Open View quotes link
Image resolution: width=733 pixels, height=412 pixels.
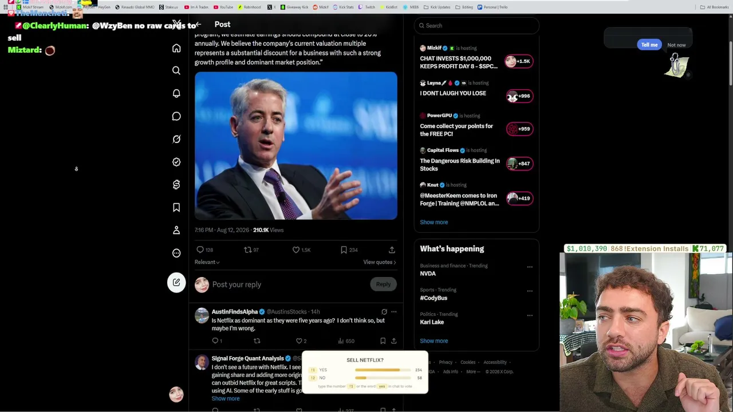379,262
